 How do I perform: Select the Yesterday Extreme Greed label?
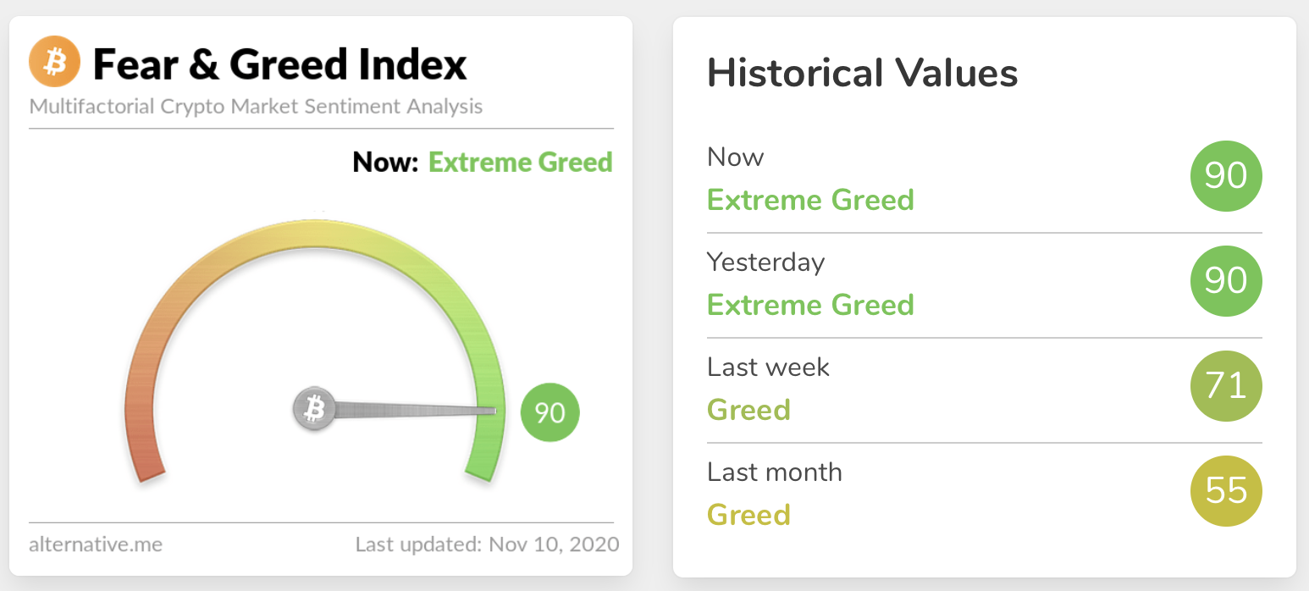tap(810, 305)
